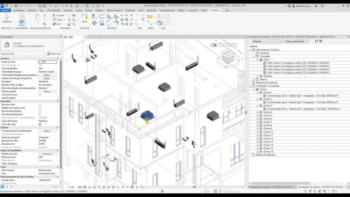Click the save icon in quick access toolbar
This screenshot has width=350, height=197.
click(x=16, y=6)
